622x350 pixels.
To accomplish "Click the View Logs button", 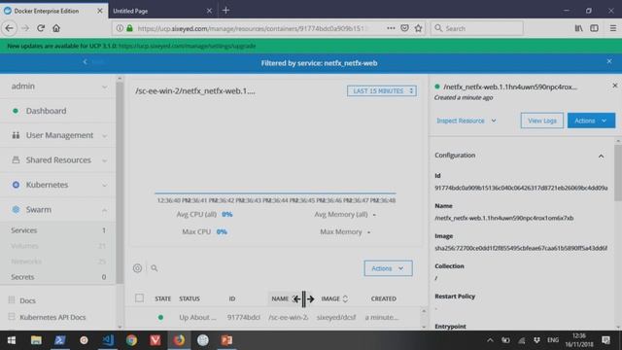I will click(542, 121).
